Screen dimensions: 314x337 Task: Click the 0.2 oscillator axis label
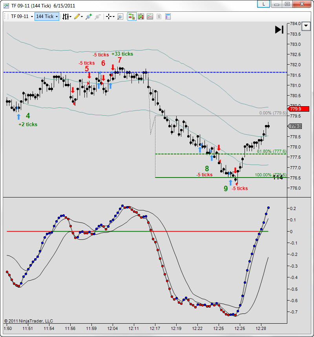293,209
